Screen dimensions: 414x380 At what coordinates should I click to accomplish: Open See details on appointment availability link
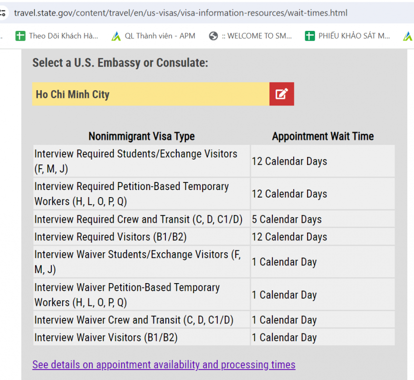(164, 364)
